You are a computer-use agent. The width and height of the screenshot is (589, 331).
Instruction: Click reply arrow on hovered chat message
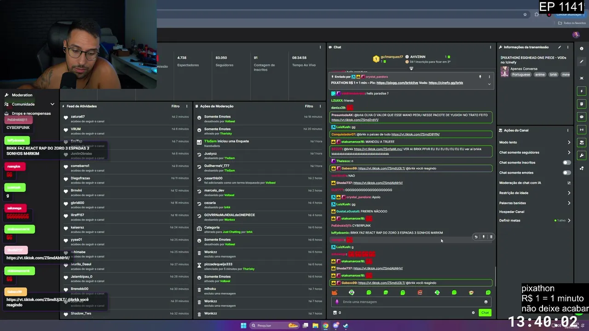click(476, 237)
